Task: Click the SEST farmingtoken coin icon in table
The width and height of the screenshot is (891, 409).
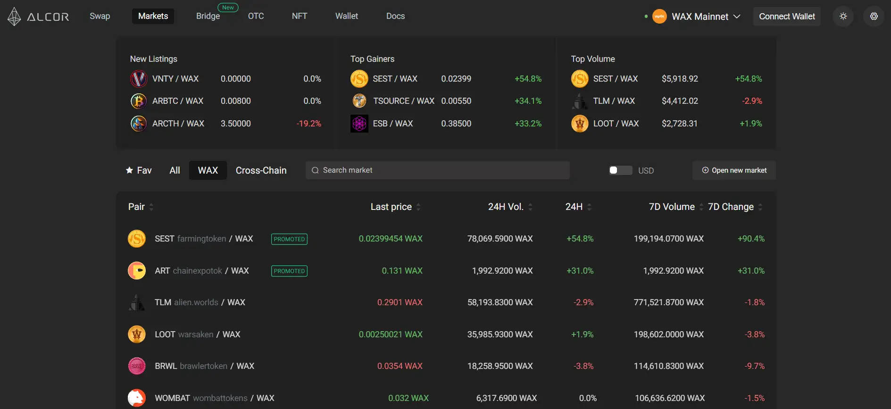Action: pos(137,239)
